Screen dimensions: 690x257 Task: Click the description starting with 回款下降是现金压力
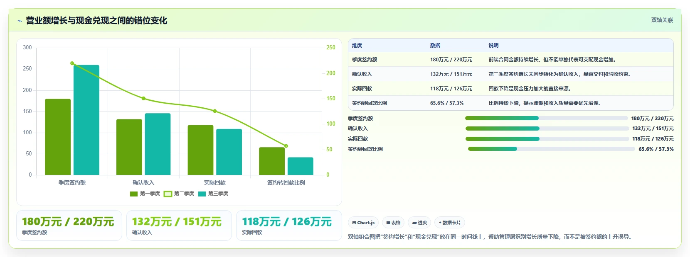(530, 89)
